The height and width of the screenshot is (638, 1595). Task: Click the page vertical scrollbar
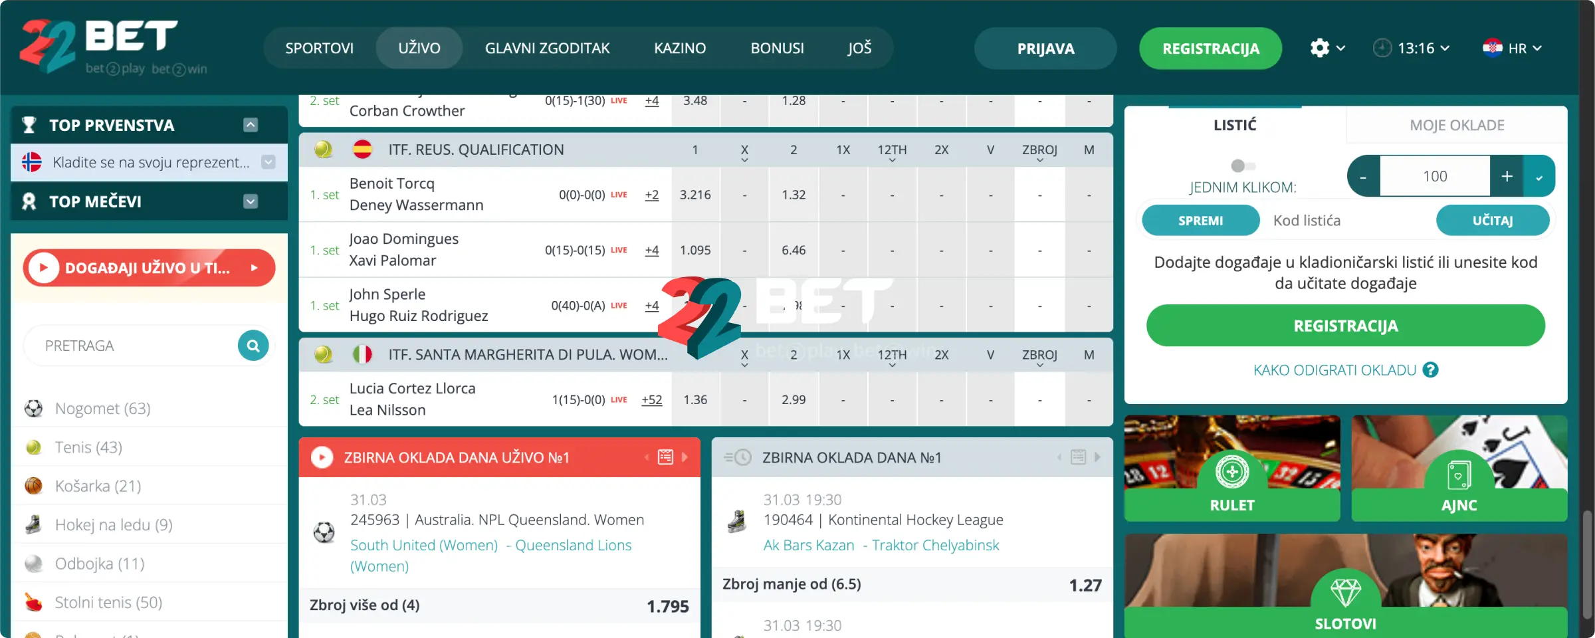[1587, 565]
